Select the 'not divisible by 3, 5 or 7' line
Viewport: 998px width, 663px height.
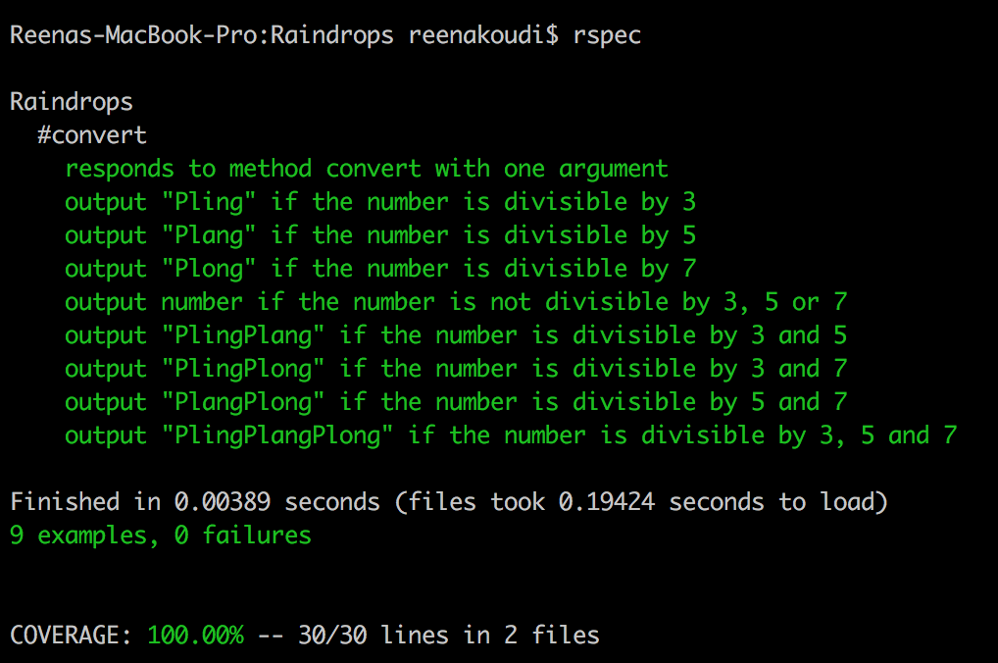pyautogui.click(x=457, y=302)
